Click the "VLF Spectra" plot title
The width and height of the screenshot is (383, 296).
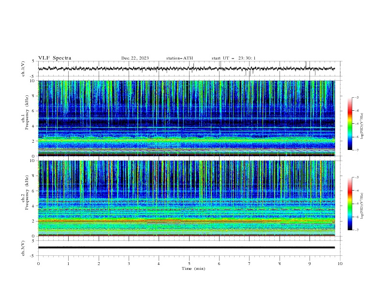[55, 58]
